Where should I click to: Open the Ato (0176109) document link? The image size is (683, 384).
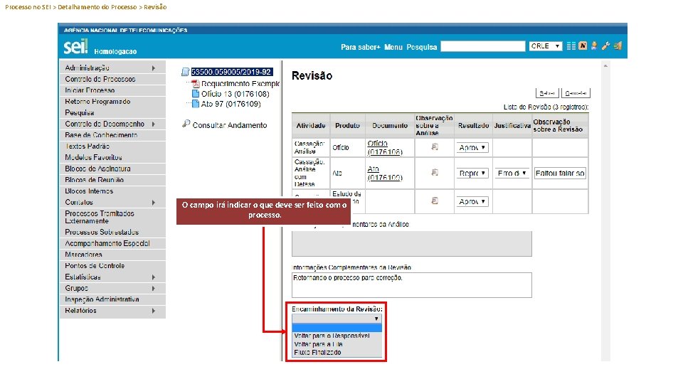[x=385, y=174]
